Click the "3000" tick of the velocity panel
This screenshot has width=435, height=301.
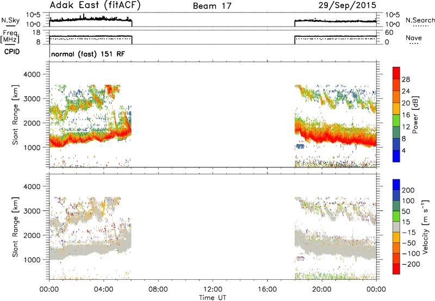pos(32,211)
